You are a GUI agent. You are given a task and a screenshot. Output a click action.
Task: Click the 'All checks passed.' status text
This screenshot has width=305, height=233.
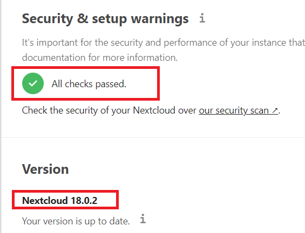coord(89,84)
